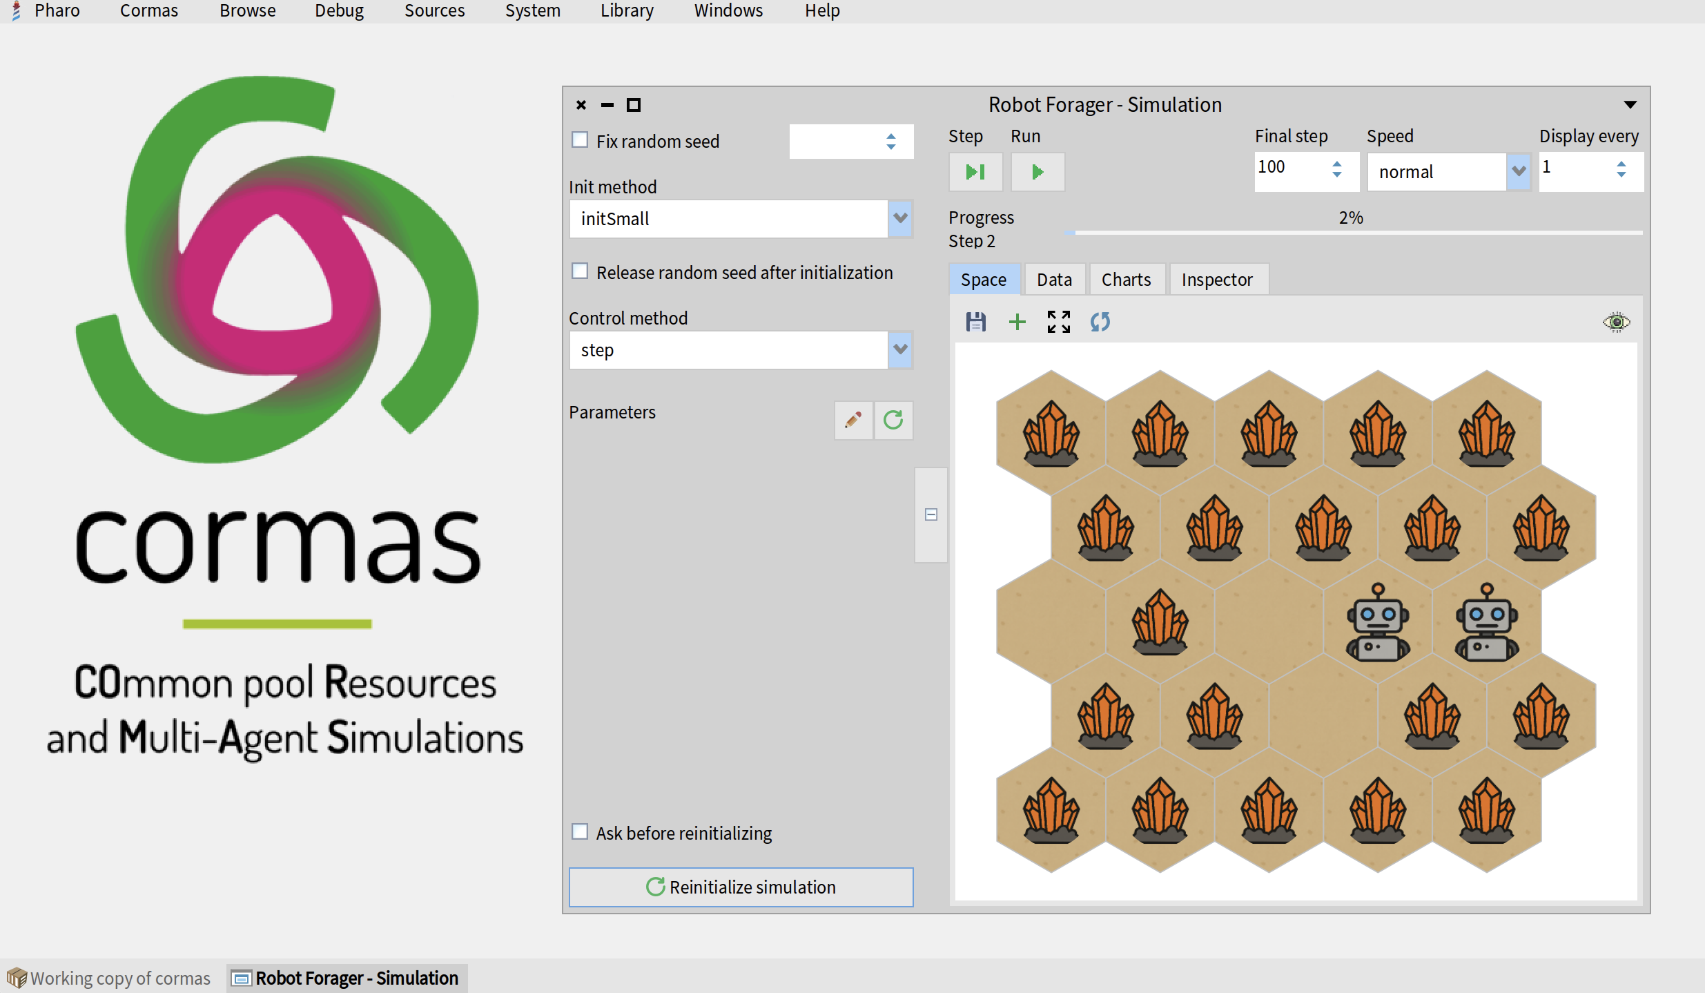1705x993 pixels.
Task: Click the right robot agent in the grid
Action: 1486,622
